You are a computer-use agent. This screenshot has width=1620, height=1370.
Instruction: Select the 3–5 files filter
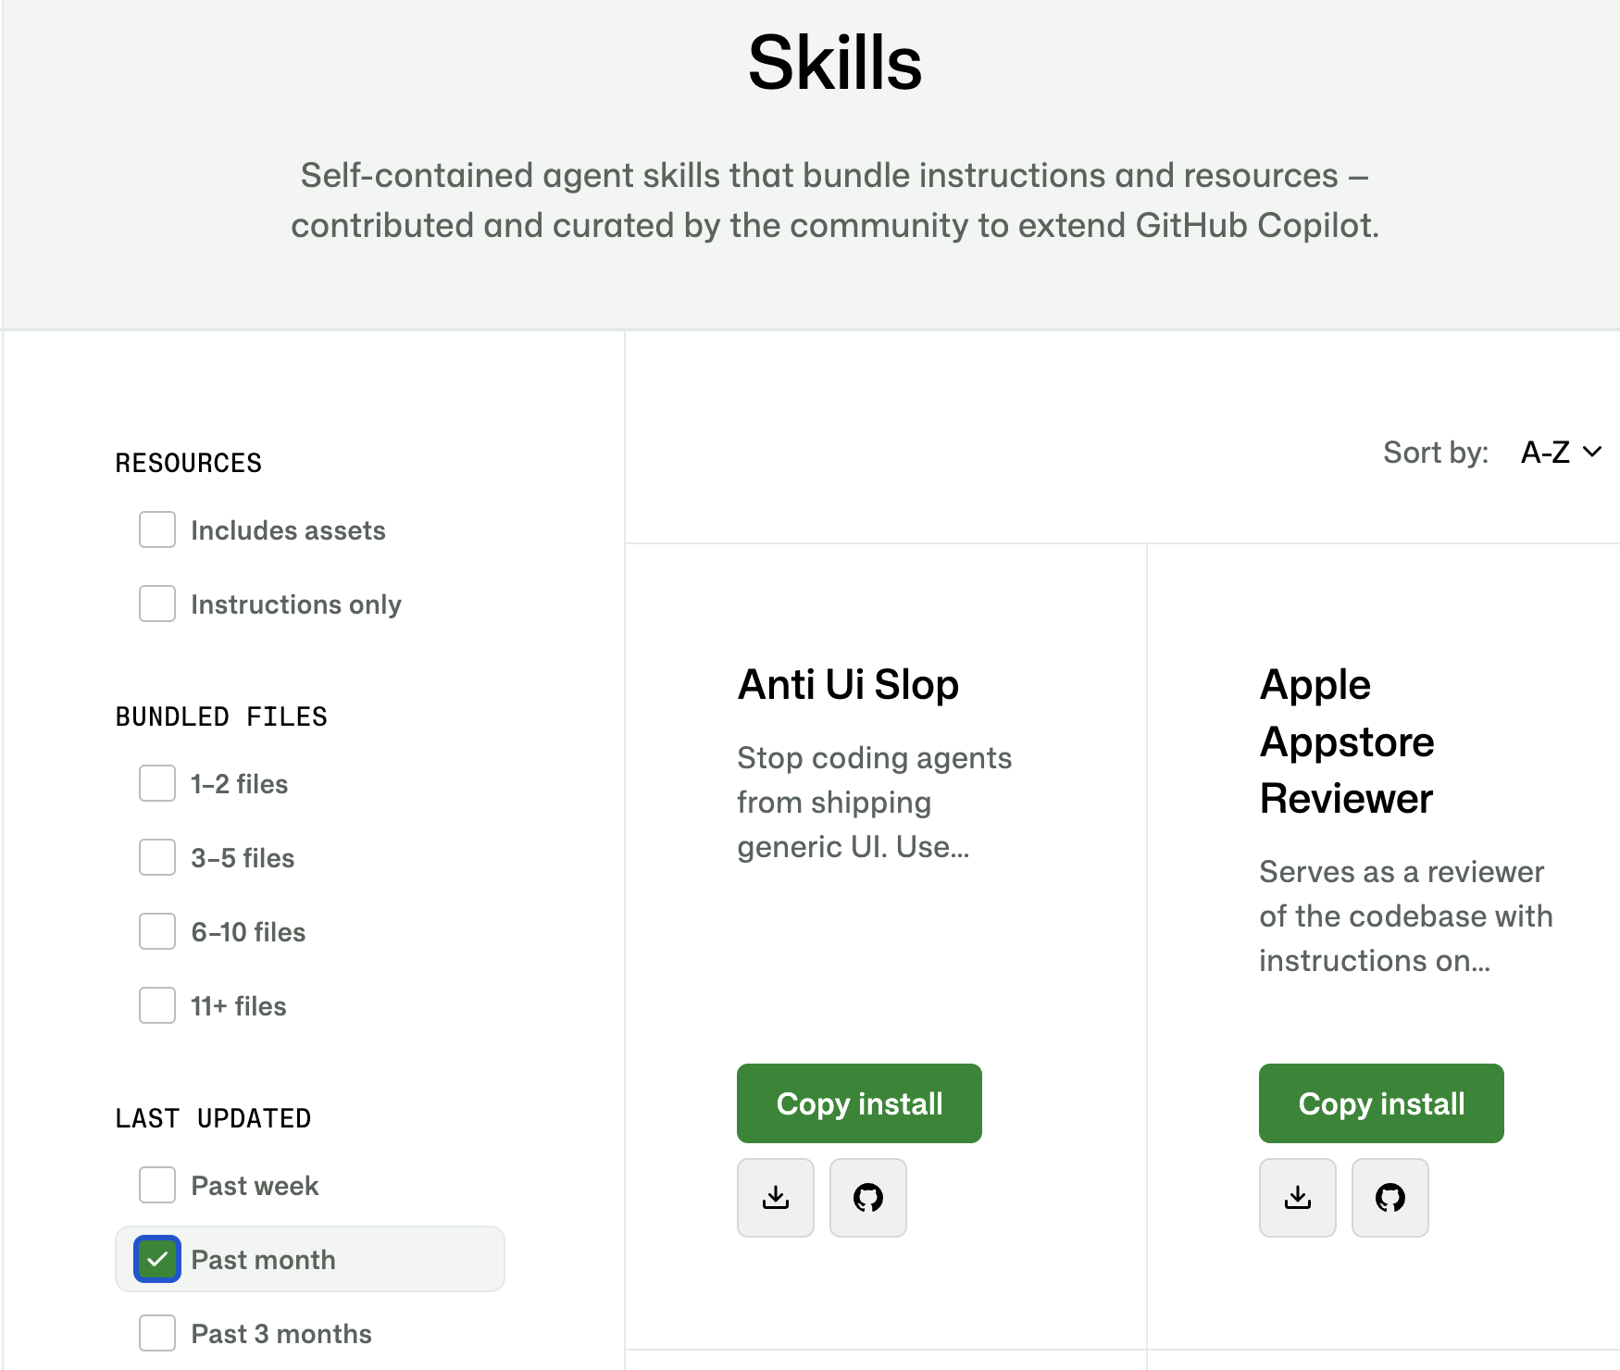point(157,857)
